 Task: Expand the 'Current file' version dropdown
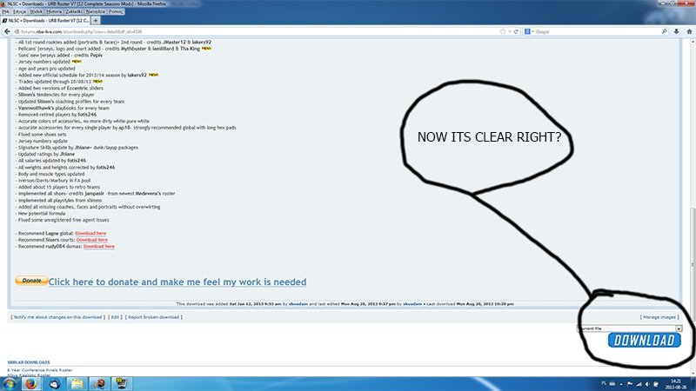click(x=679, y=328)
